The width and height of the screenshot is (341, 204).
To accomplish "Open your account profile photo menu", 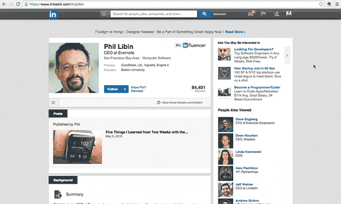I will coord(289,14).
